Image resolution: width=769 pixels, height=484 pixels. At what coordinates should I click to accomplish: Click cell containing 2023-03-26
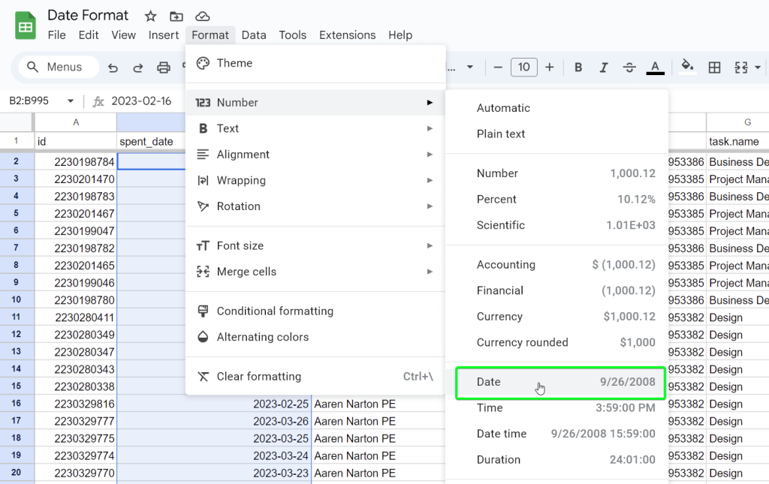coord(214,421)
